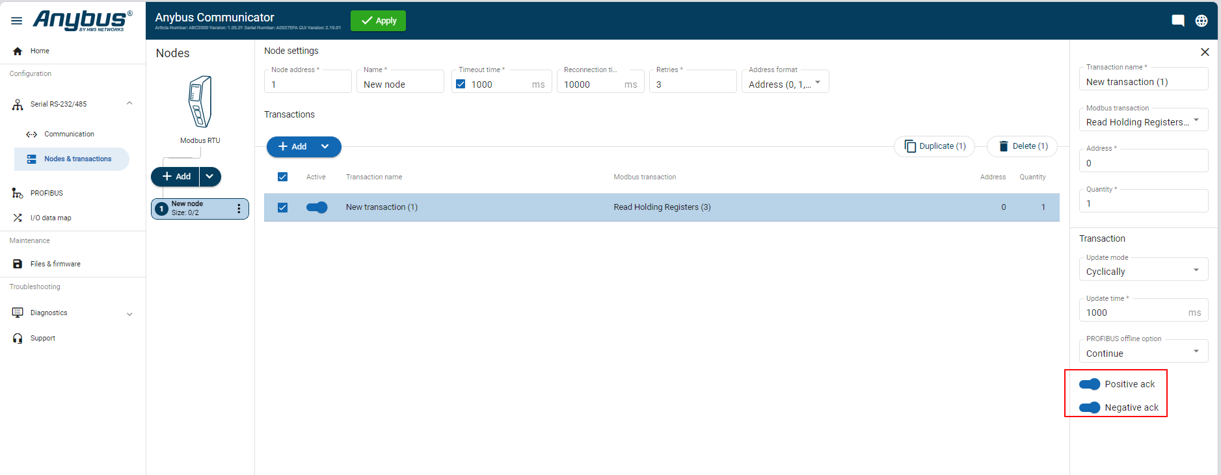Go to Communication settings

(x=69, y=134)
